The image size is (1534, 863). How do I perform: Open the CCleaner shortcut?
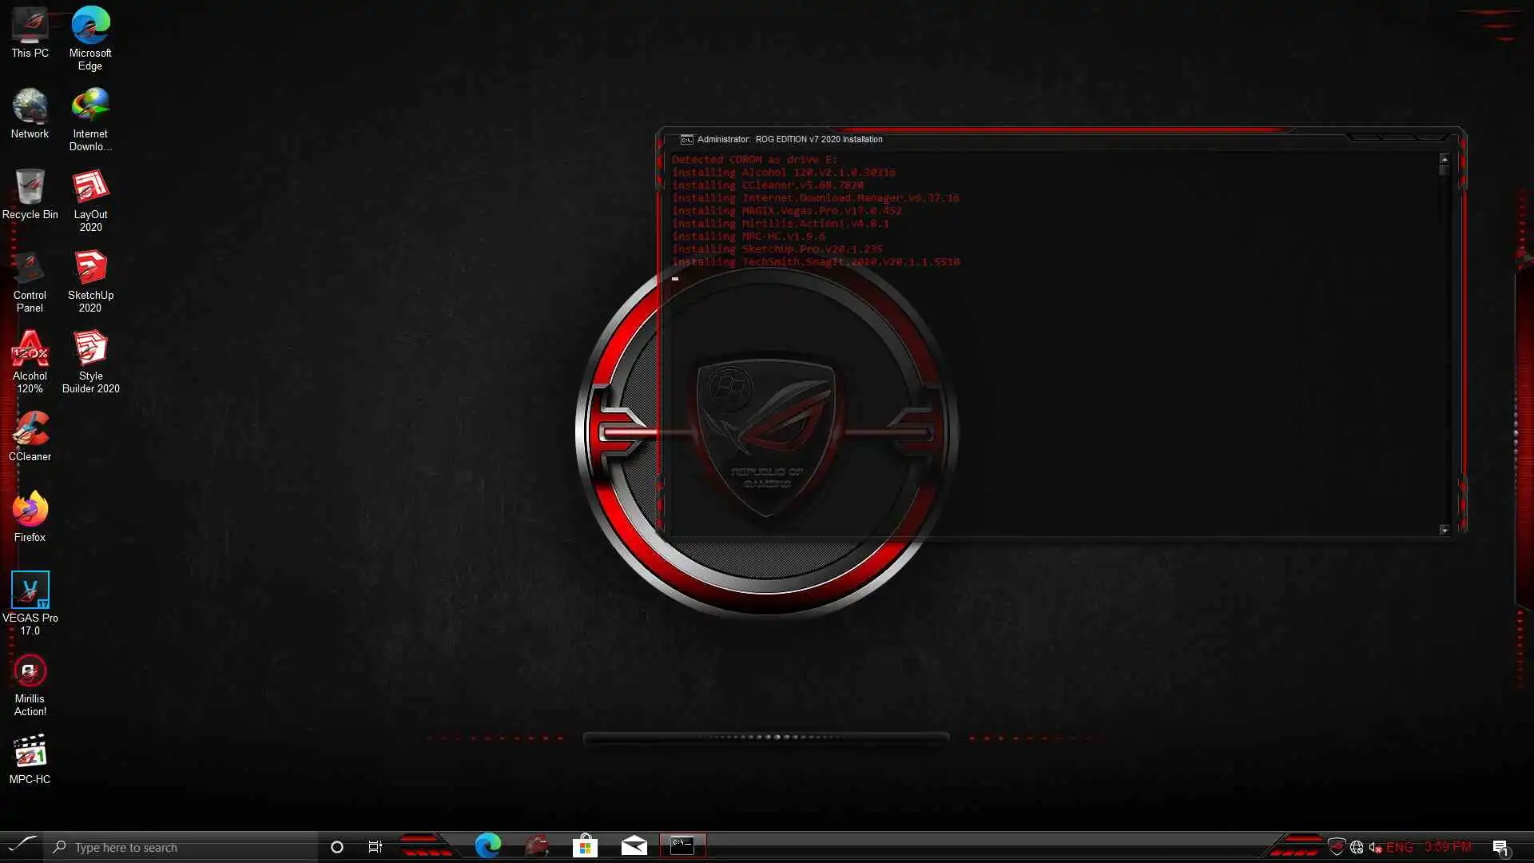(x=30, y=430)
